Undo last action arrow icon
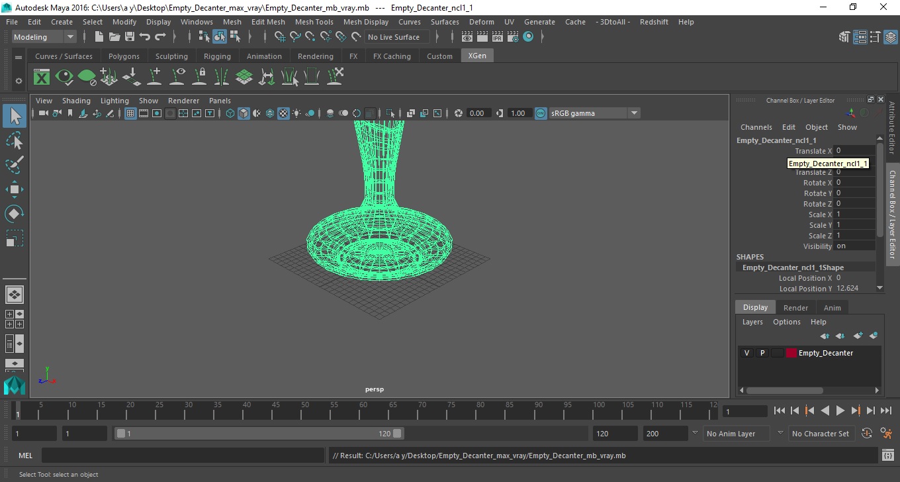900x482 pixels. point(145,37)
